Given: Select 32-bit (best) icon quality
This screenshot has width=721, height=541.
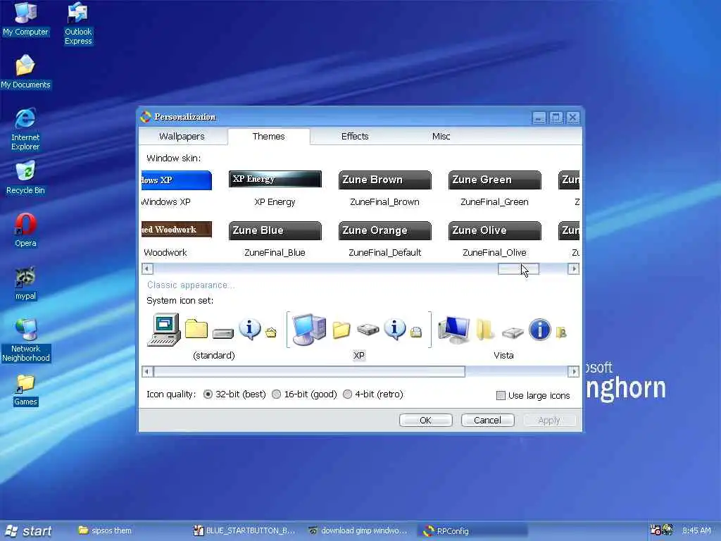Looking at the screenshot, I should pos(208,394).
